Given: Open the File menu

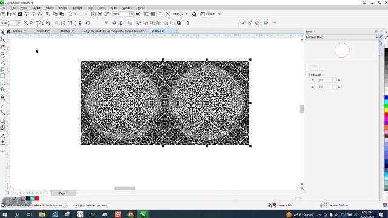Looking at the screenshot, I should point(4,8).
